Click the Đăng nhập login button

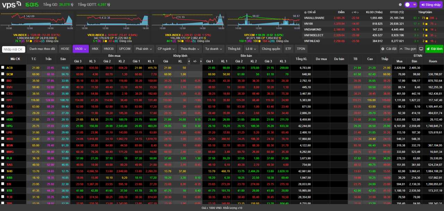click(x=431, y=5)
